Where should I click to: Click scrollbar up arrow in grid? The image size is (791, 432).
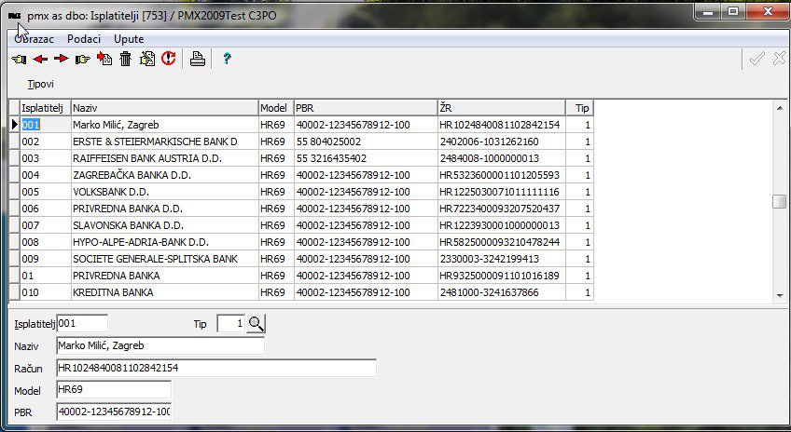(780, 108)
